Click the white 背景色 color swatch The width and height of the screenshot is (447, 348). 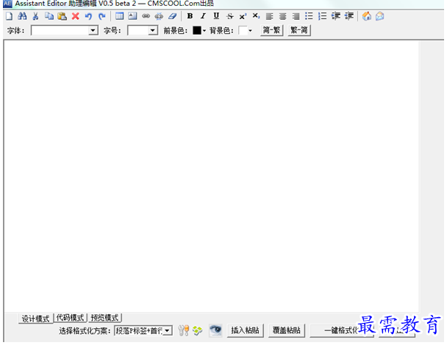(x=243, y=30)
